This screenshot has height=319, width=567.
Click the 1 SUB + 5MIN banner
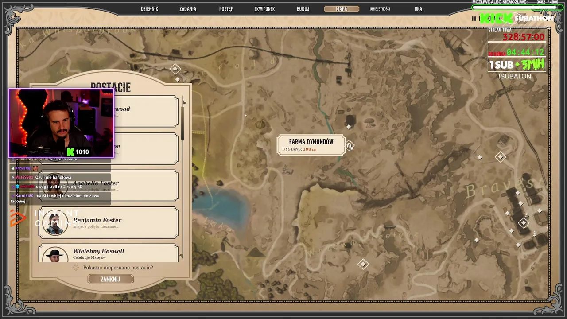pyautogui.click(x=517, y=65)
